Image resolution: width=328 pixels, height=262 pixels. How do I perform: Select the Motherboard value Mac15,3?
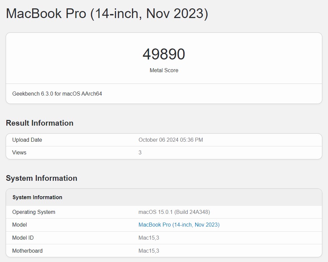[x=149, y=251]
